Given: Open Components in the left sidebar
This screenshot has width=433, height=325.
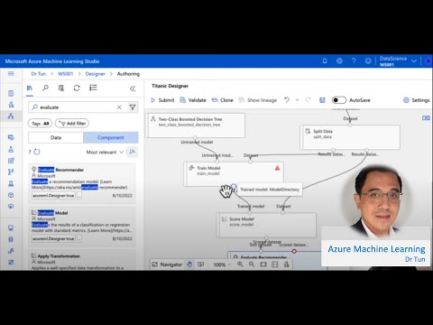Looking at the screenshot, I should tap(11, 161).
